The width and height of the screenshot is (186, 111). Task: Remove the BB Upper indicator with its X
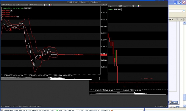click(x=11, y=11)
